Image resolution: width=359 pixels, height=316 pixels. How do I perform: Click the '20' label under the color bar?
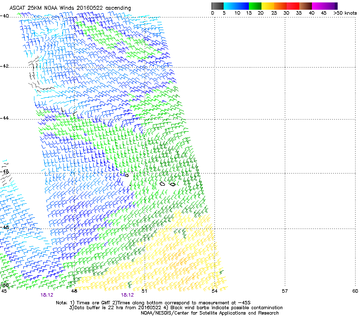pyautogui.click(x=261, y=13)
